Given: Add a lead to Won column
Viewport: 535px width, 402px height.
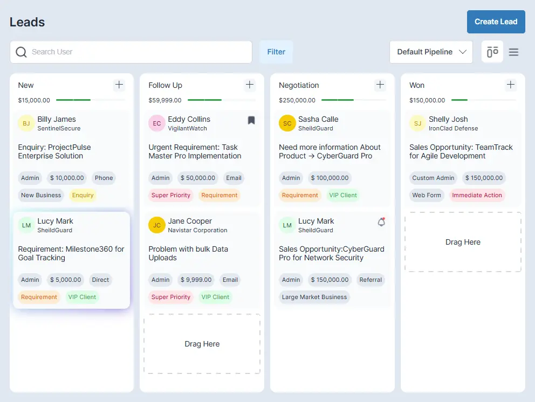Looking at the screenshot, I should (511, 85).
